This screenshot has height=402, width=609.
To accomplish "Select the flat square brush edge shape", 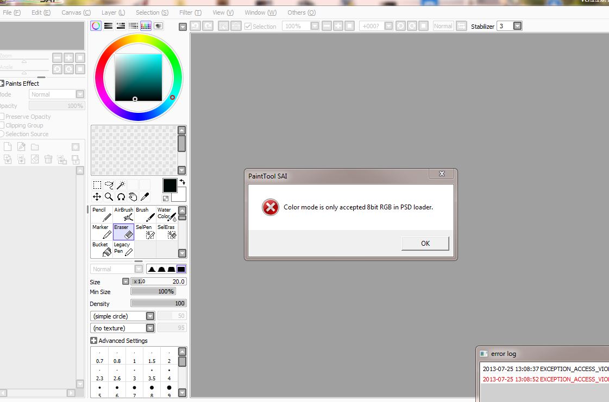I will click(x=181, y=269).
